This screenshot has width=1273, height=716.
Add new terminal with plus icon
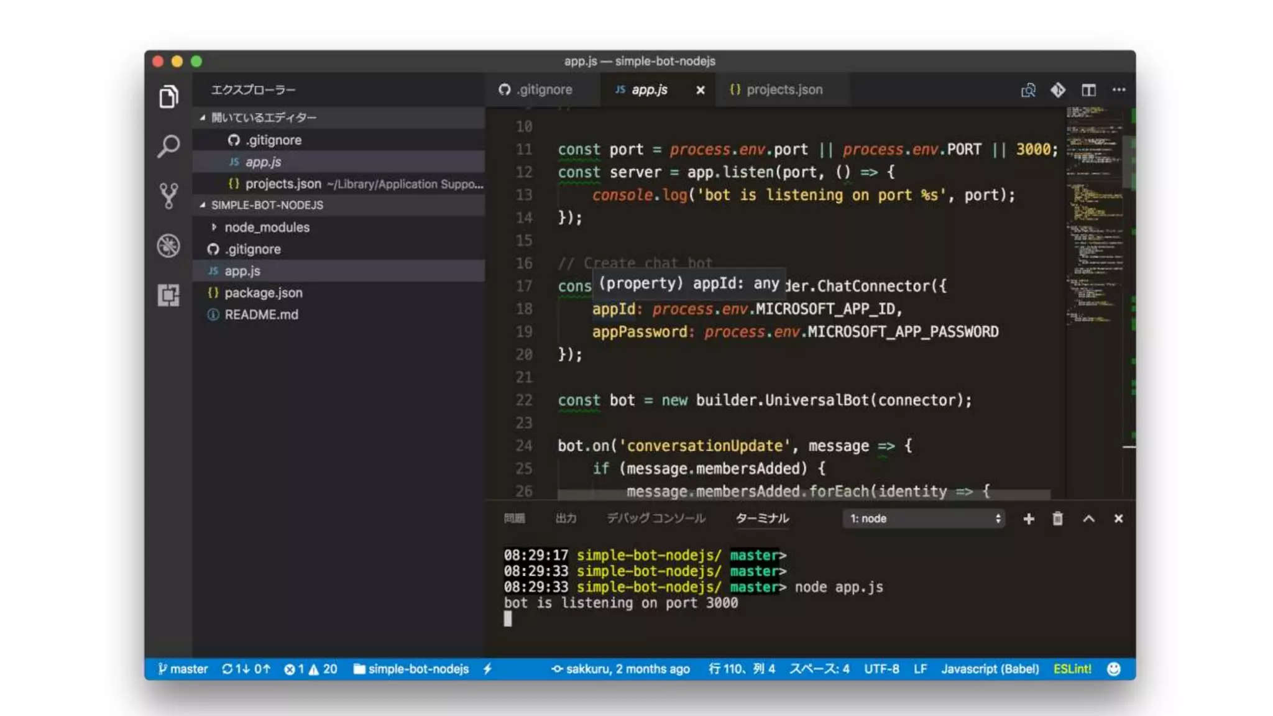click(x=1029, y=518)
